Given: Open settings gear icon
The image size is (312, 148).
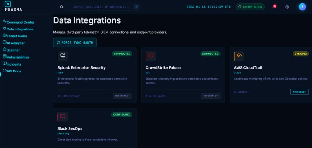Looking at the screenshot, I should [287, 7].
